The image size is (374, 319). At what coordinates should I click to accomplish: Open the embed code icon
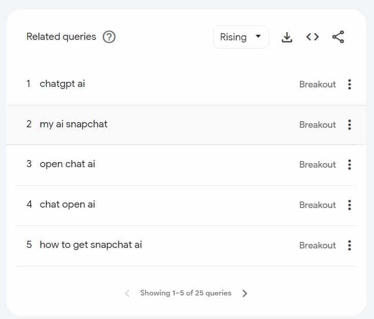[x=313, y=37]
